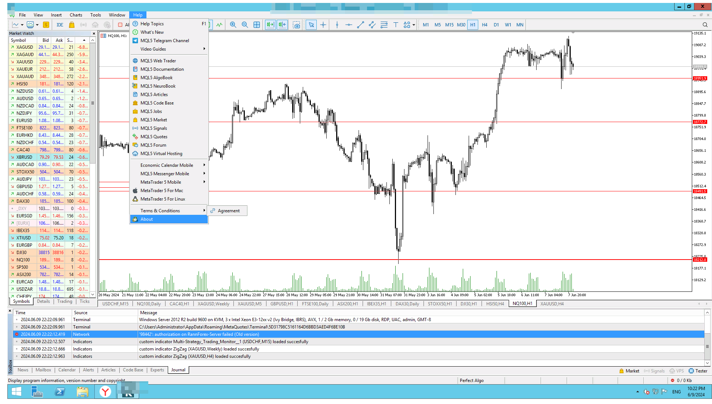Screen dimensions: 712x404
Task: Tile windows with the grid icon
Action: [257, 25]
